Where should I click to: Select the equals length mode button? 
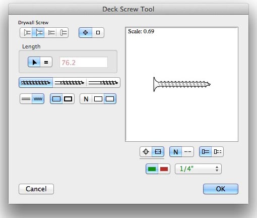46,62
